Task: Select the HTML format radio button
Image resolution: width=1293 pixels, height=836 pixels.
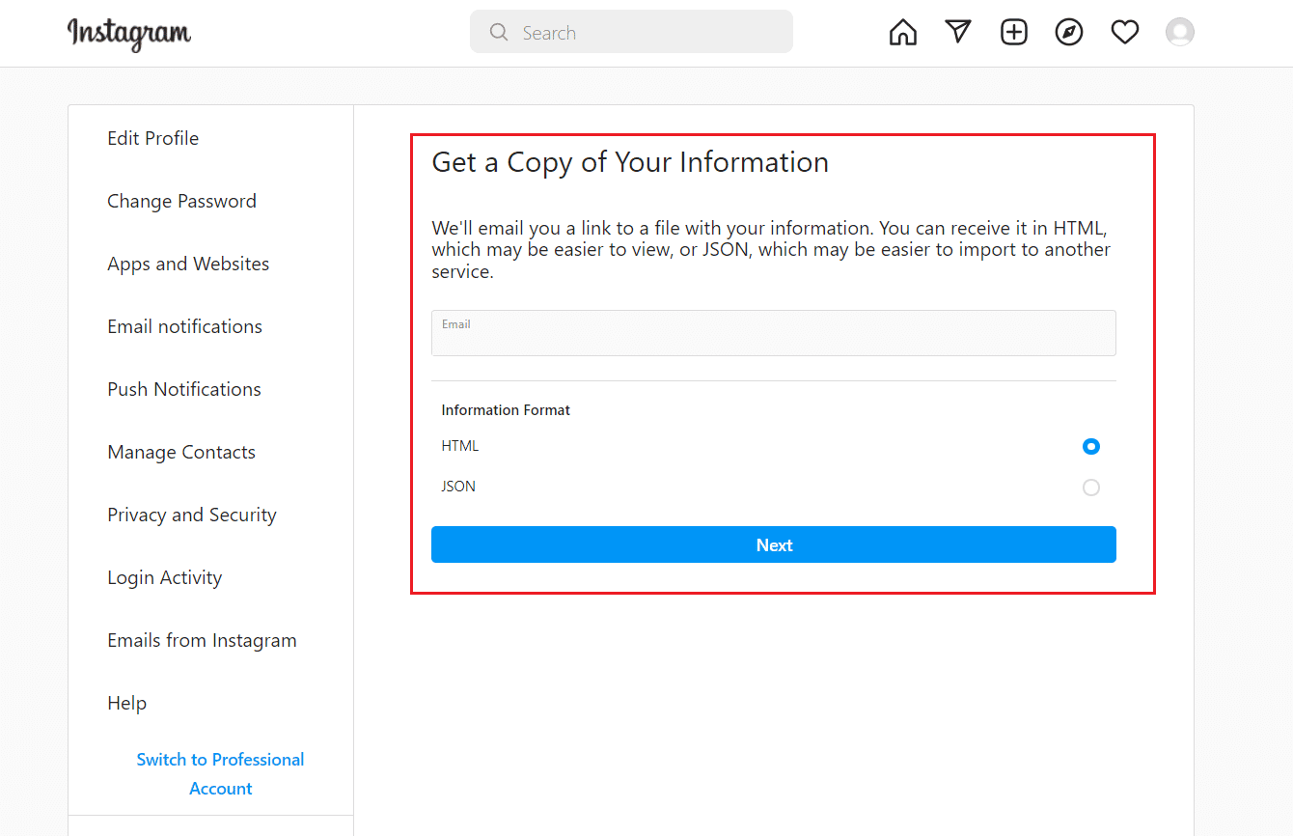Action: click(1091, 446)
